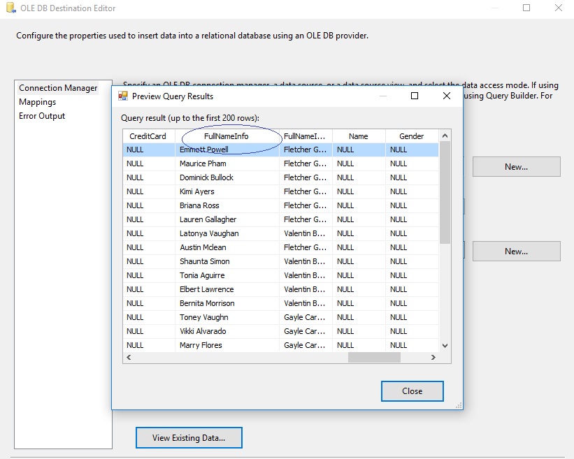Select the cell 'Elbert Lawrence'

coord(227,289)
